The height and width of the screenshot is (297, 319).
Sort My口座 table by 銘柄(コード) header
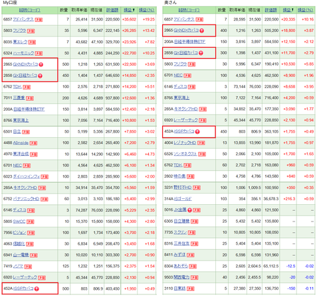pos(30,10)
